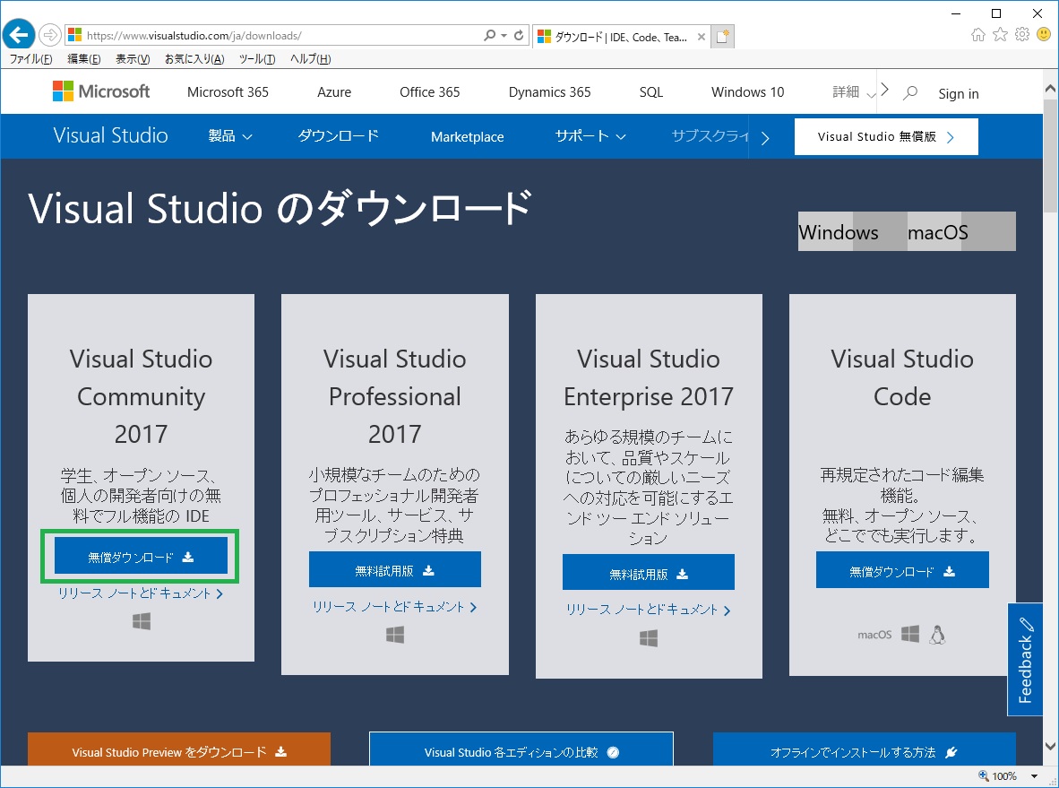
Task: Click 無償ダウンロード for Visual Studio Community 2017
Action: [x=141, y=556]
